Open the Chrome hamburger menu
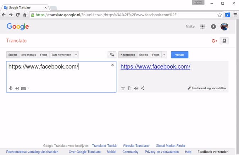 tap(235, 15)
